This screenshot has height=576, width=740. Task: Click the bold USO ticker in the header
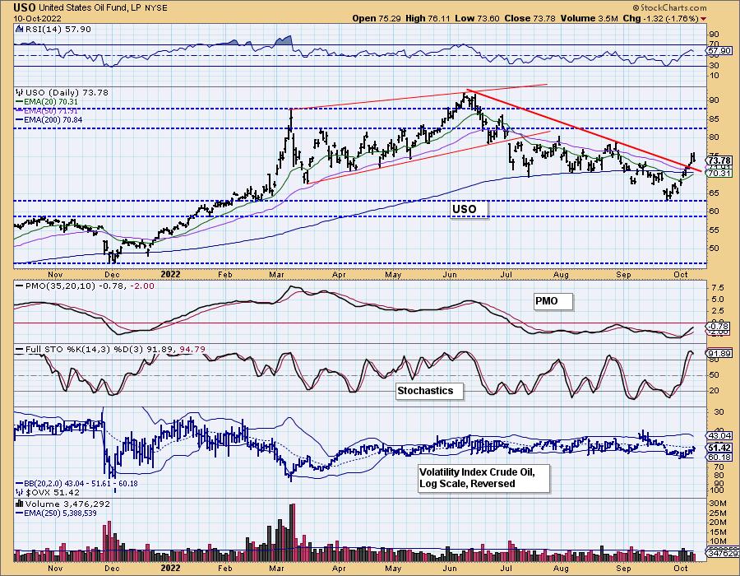tap(24, 7)
